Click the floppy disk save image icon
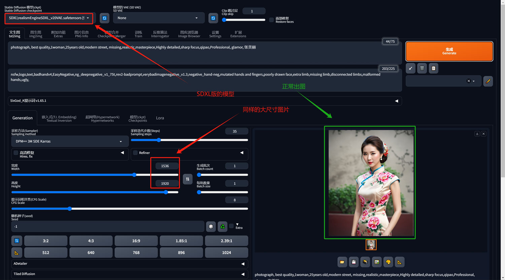The height and width of the screenshot is (280, 505). [x=353, y=262]
